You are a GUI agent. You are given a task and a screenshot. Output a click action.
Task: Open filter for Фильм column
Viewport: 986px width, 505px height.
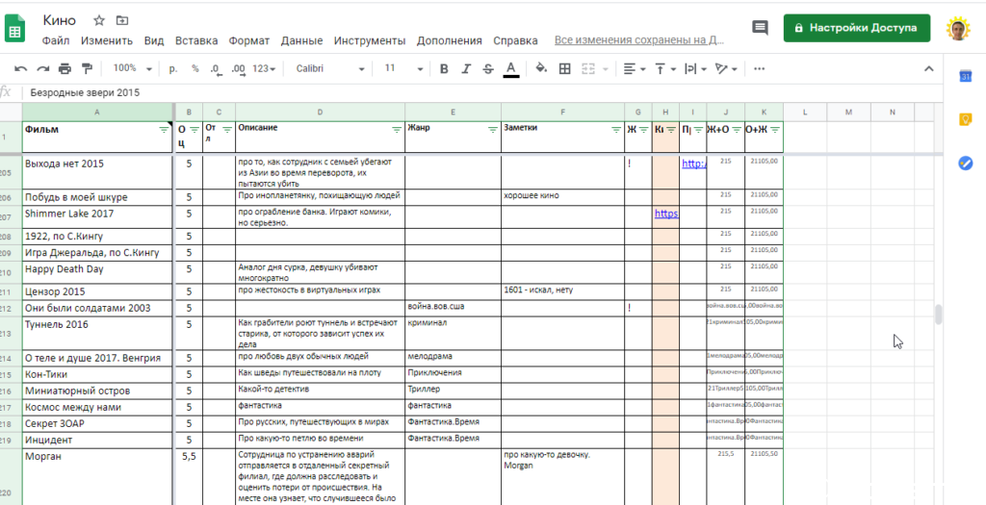pyautogui.click(x=164, y=130)
